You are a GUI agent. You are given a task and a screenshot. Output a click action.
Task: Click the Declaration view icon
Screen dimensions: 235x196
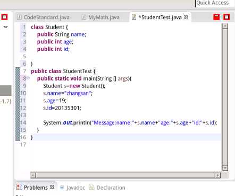tap(91, 188)
